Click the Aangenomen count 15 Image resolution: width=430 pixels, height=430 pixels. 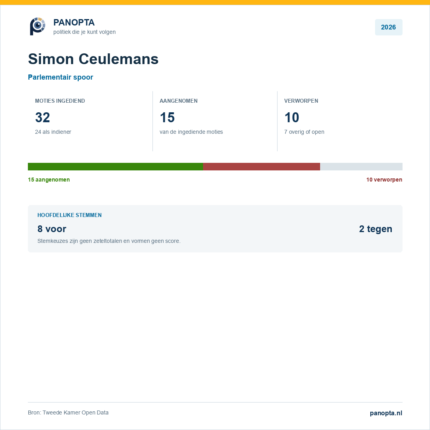167,117
